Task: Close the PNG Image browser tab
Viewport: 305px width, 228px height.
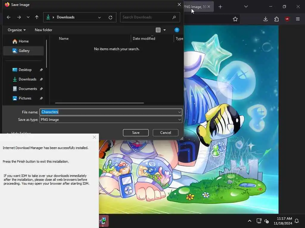Action: tap(209, 7)
